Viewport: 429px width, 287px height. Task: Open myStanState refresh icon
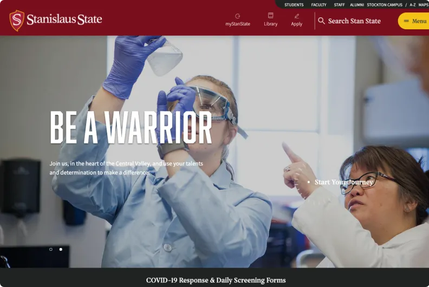[237, 16]
